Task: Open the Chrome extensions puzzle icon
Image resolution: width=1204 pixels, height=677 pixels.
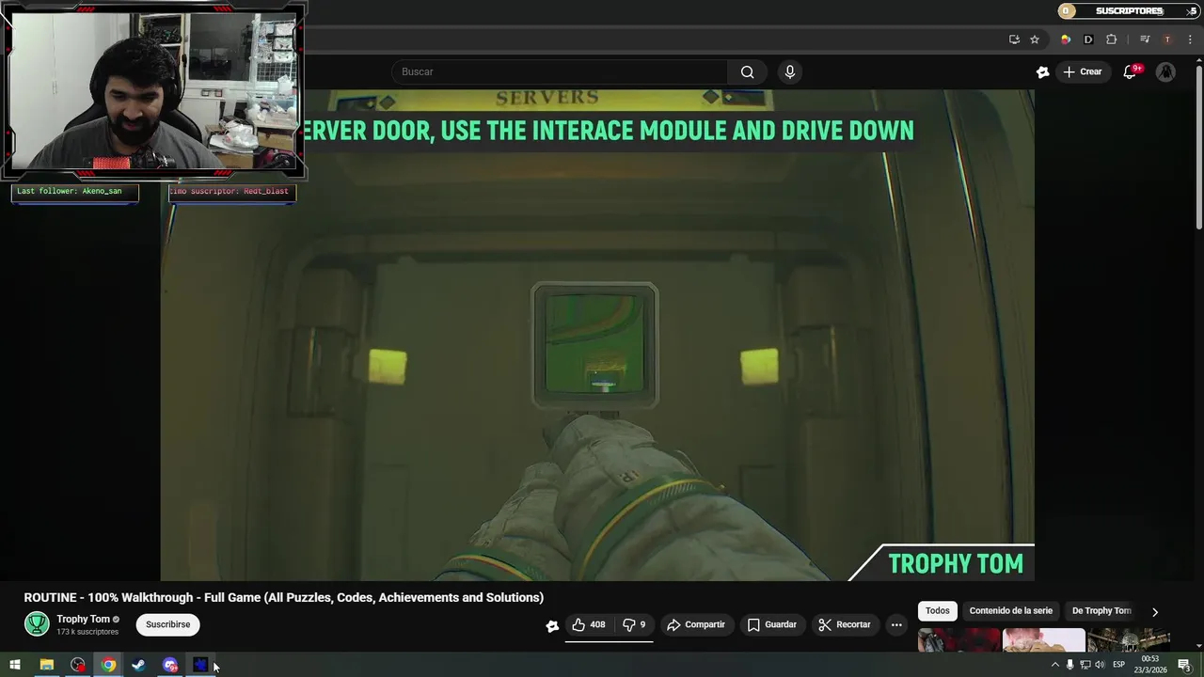Action: (x=1112, y=39)
